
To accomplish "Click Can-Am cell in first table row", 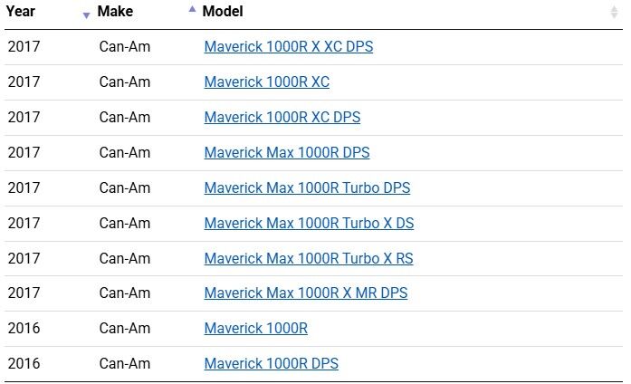I will pos(125,47).
